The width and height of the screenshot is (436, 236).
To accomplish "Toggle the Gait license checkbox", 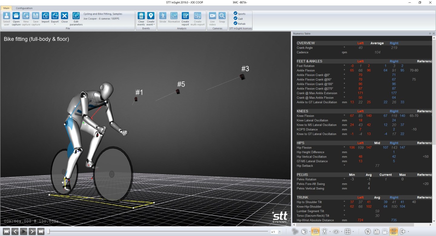I will tap(236, 18).
